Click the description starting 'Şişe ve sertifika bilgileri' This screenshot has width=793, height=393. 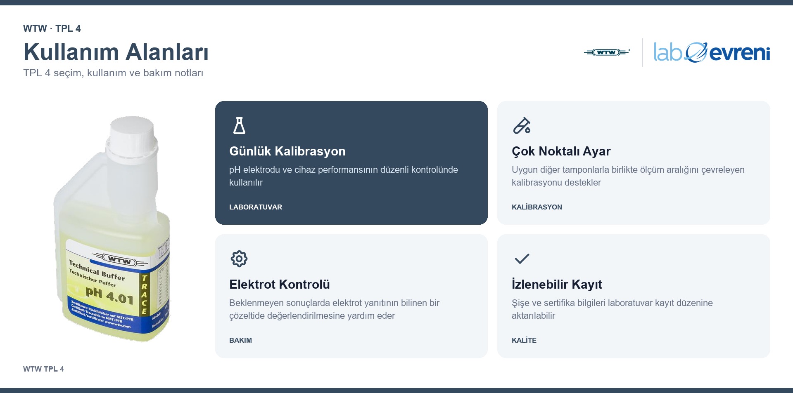612,309
